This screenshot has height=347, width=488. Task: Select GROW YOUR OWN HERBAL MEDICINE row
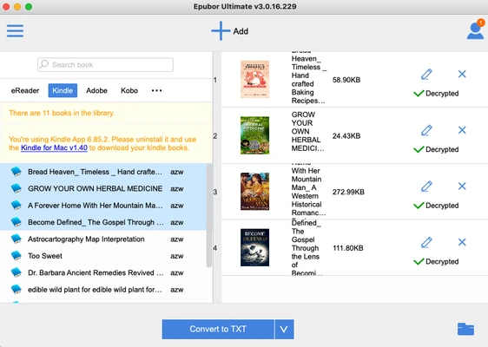coord(103,188)
